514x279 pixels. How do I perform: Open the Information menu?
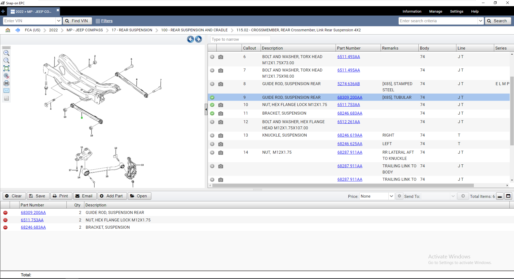pos(412,12)
